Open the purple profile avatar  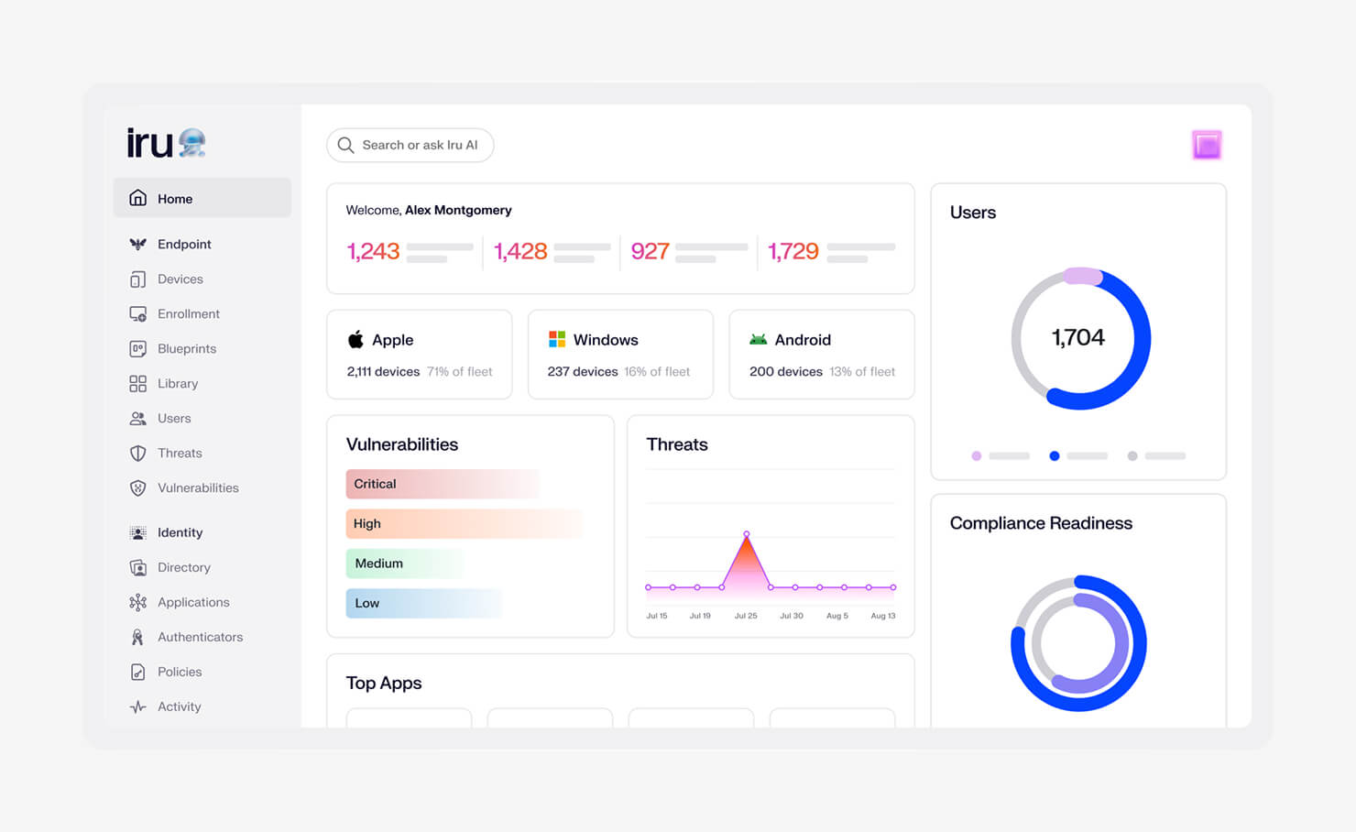pos(1206,145)
